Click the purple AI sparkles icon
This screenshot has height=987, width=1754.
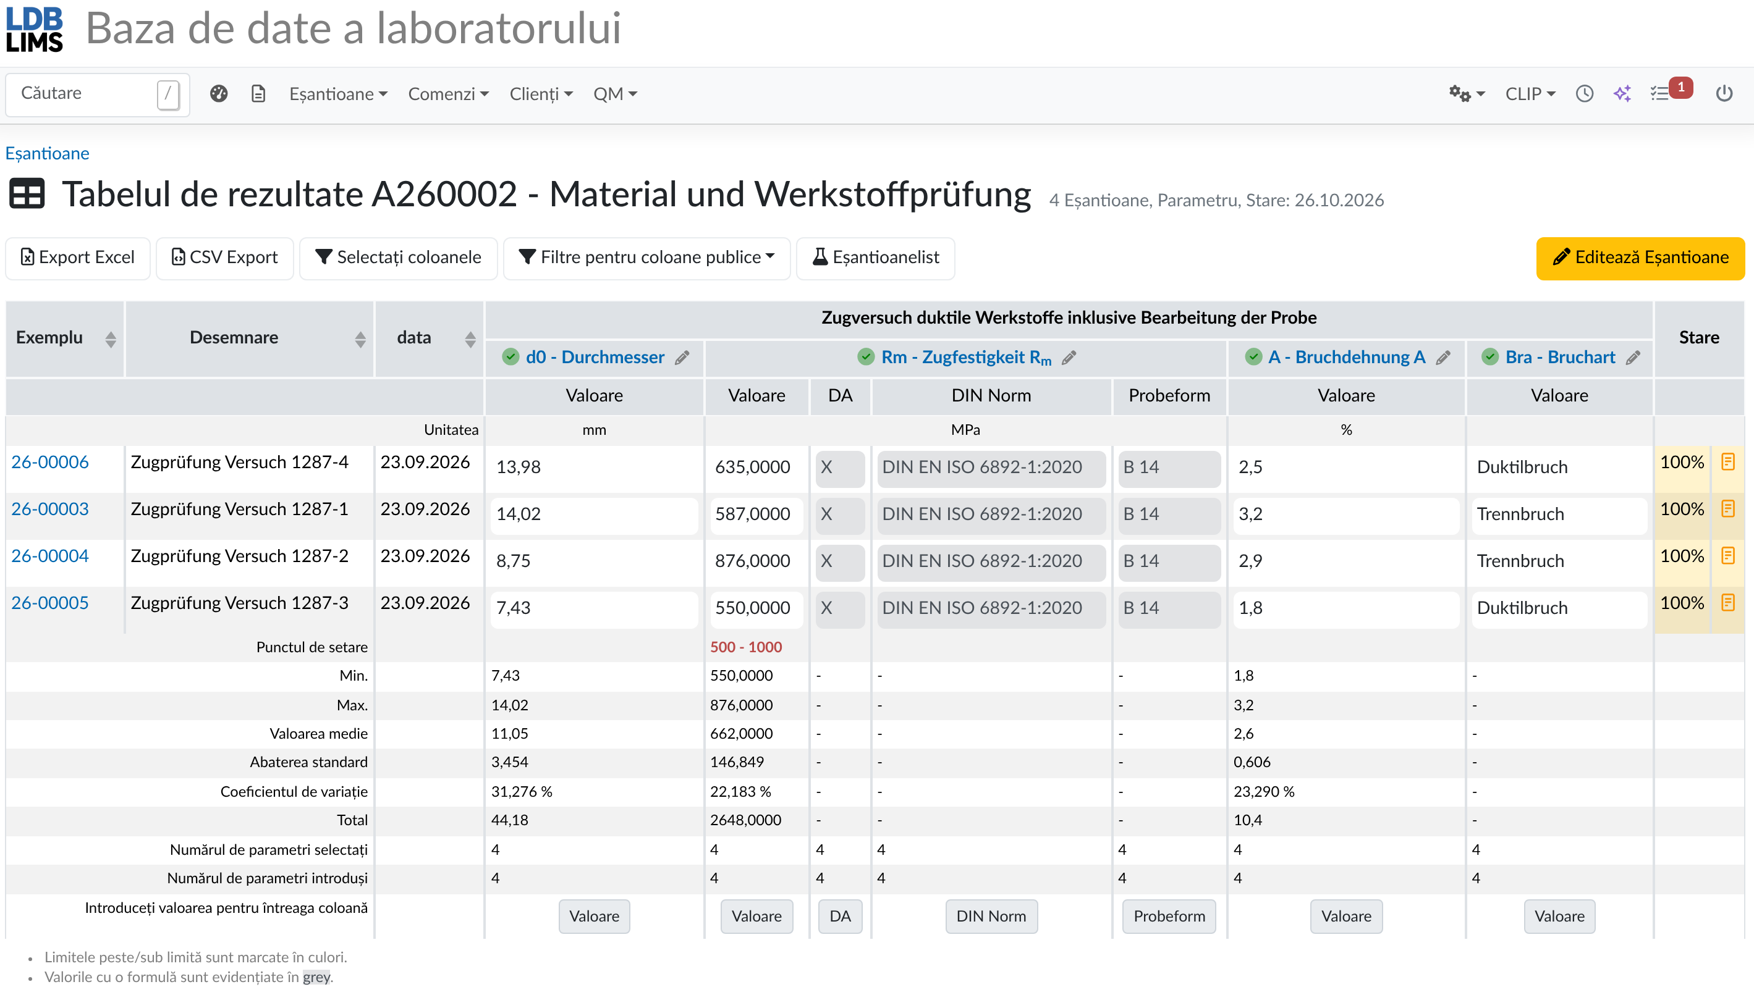1622,94
